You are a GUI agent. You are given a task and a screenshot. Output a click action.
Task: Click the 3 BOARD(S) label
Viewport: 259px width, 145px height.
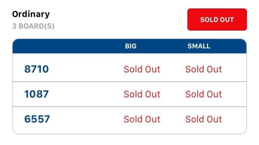33,26
